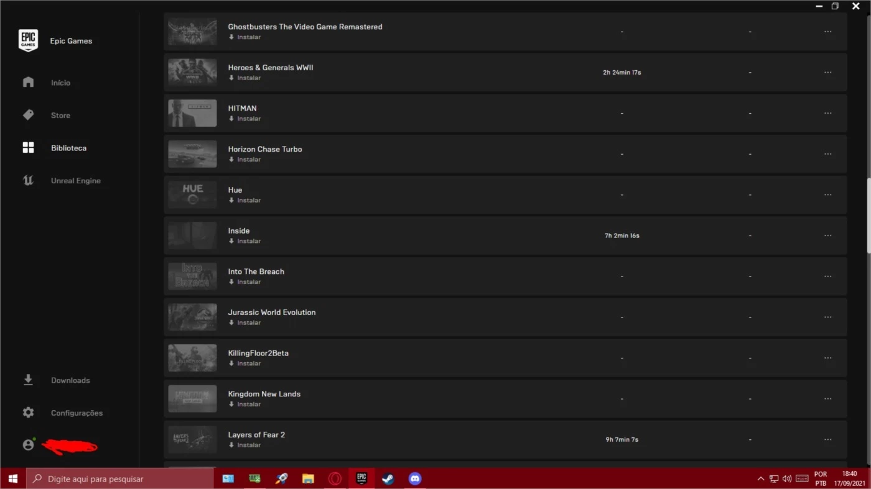Click playtime 2h 24min 17s
871x489 pixels.
click(622, 73)
